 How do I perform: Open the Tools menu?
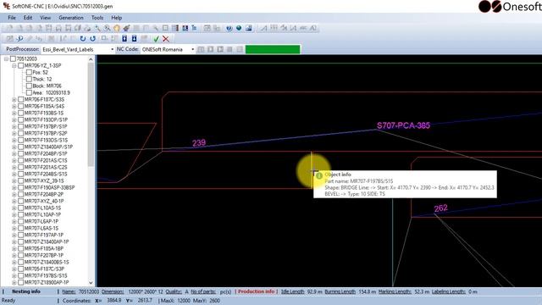coord(97,18)
